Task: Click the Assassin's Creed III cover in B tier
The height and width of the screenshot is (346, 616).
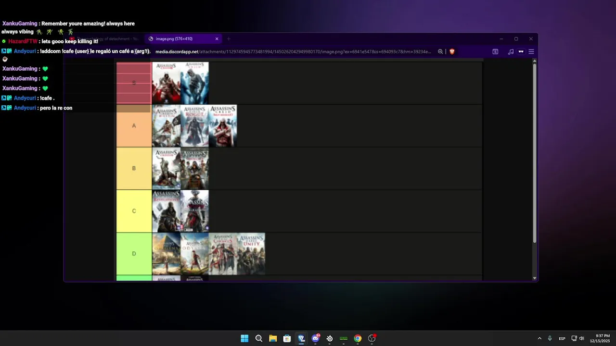Action: [x=166, y=168]
